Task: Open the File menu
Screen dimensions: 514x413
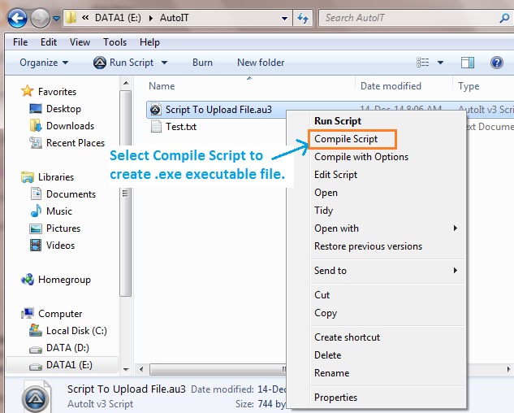Action: [20, 42]
